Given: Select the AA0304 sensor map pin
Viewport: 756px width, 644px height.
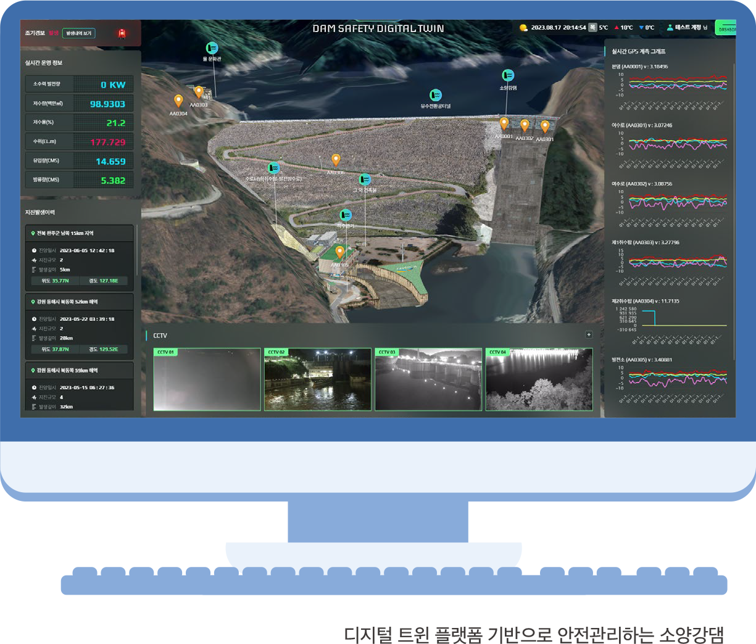Looking at the screenshot, I should pos(178,101).
